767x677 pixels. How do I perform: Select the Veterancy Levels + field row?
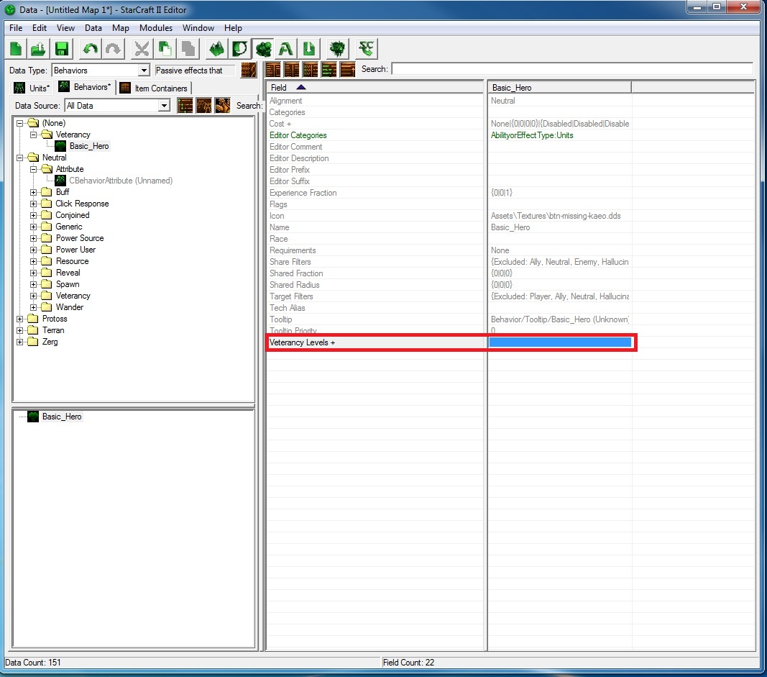[x=375, y=342]
